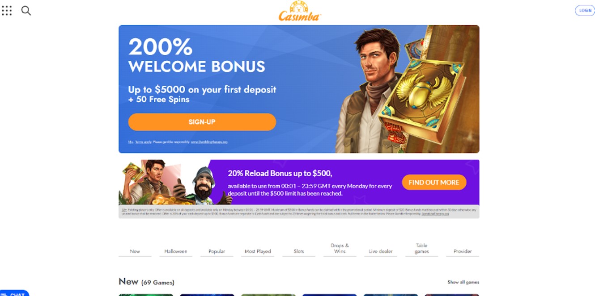Click the LOGIN button
Viewport: 595px width, 296px height.
(x=585, y=11)
